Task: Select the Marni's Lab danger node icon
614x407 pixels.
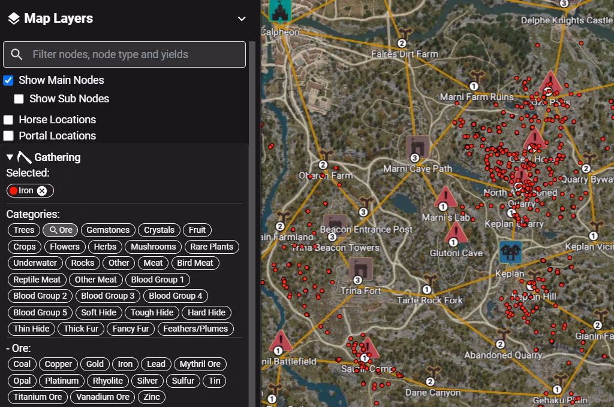Action: (x=446, y=197)
